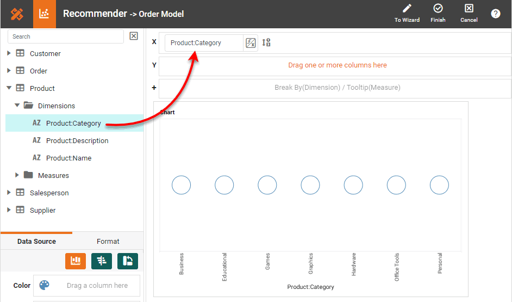Image resolution: width=512 pixels, height=302 pixels.
Task: Click the Cancel icon in header
Action: [x=469, y=9]
